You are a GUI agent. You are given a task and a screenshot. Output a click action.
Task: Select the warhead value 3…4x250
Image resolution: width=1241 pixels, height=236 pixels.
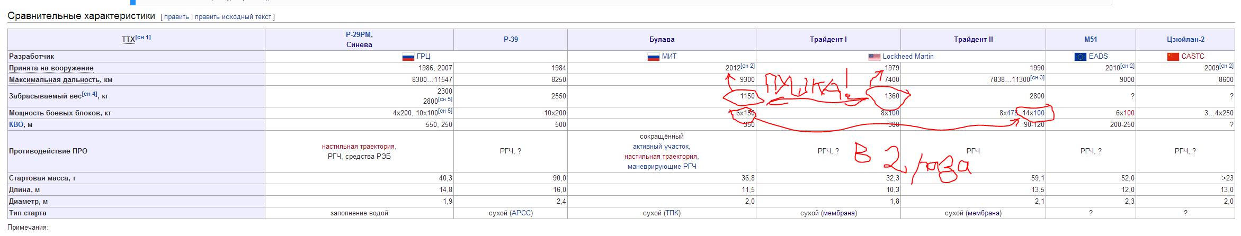[1219, 113]
